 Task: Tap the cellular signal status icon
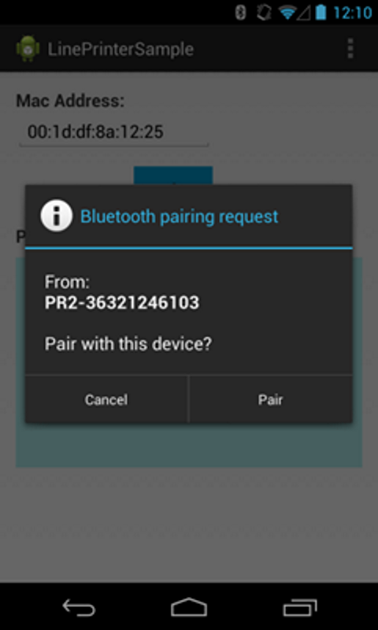click(304, 13)
